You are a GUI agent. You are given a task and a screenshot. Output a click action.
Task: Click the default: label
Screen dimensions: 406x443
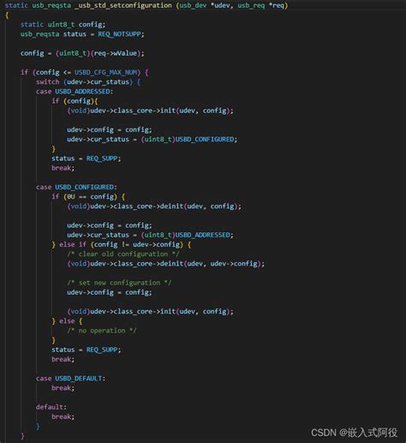(51, 407)
